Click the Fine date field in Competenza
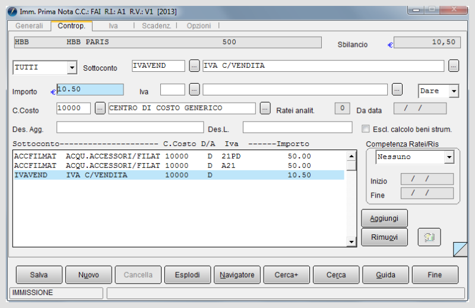The width and height of the screenshot is (475, 308). tap(427, 193)
